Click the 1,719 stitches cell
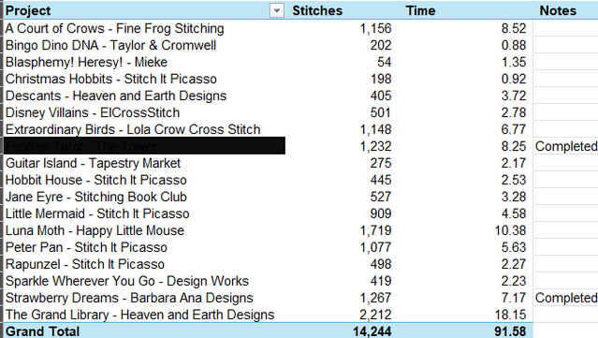 (x=340, y=230)
